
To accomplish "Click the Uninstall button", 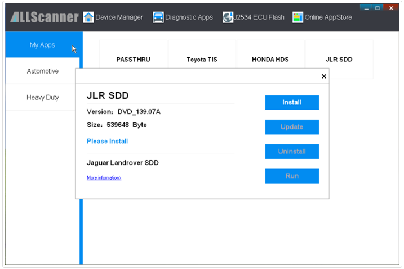I will tap(292, 152).
